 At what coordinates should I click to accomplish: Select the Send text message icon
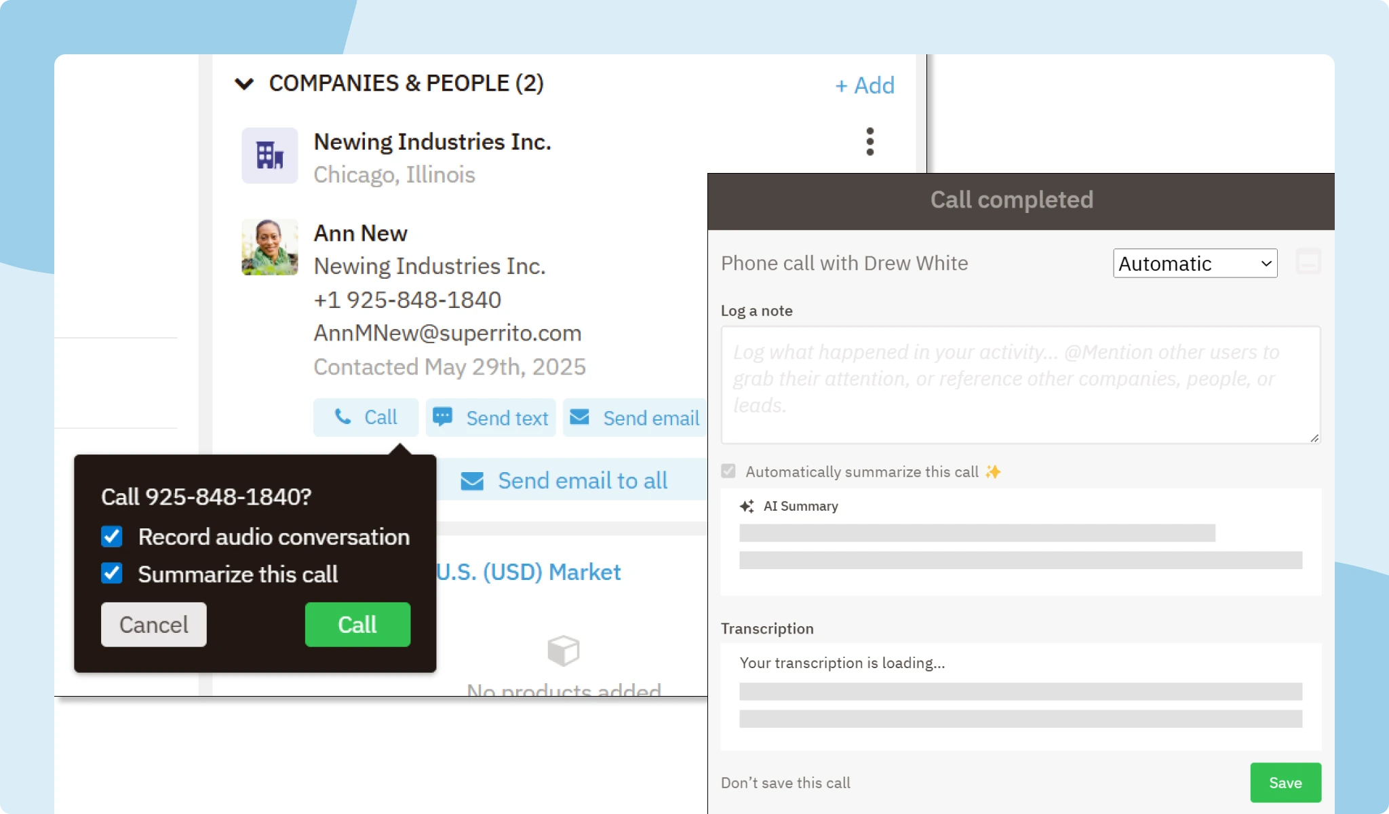click(x=442, y=416)
